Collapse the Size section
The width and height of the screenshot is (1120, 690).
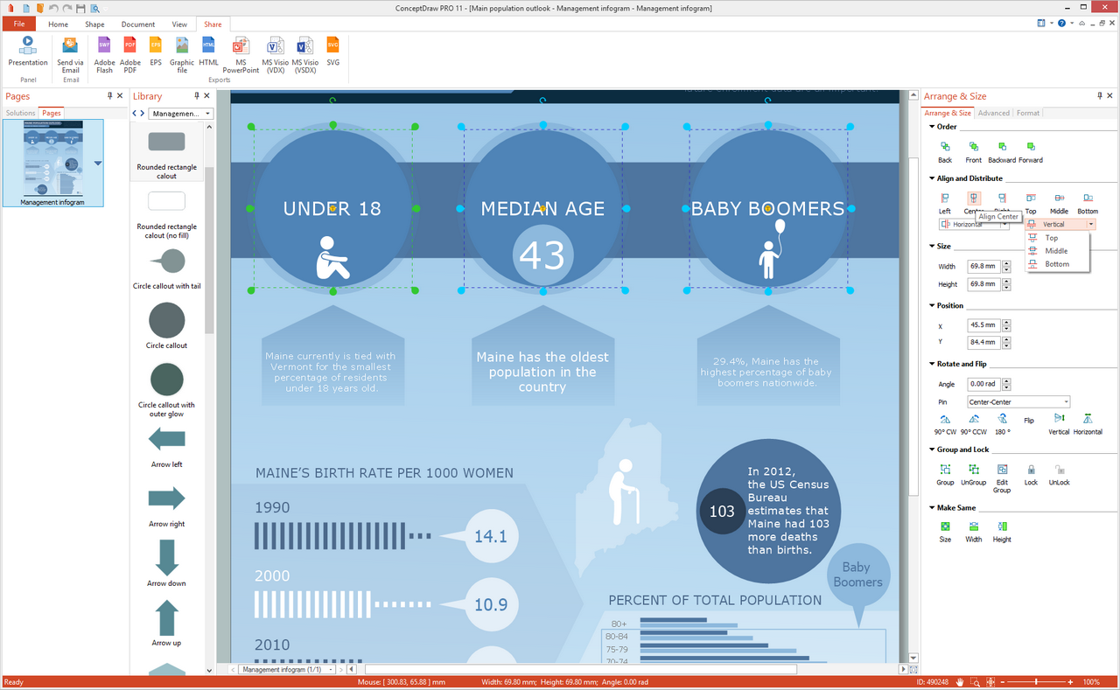pos(931,247)
